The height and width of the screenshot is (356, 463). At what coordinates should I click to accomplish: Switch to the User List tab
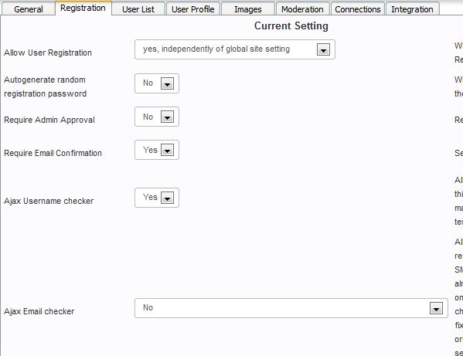coord(138,8)
